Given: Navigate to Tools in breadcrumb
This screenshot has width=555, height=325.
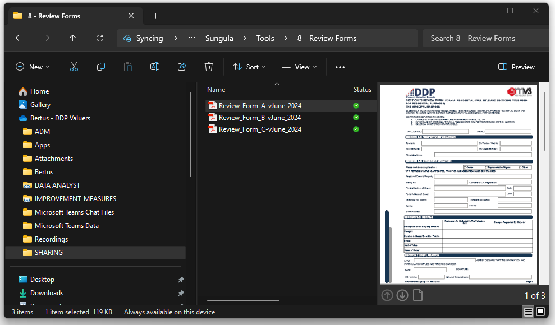Looking at the screenshot, I should tap(265, 38).
